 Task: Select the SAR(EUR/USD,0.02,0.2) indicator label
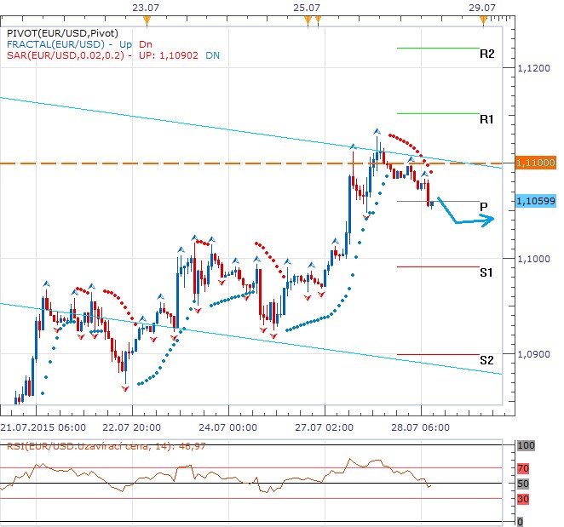[66, 55]
